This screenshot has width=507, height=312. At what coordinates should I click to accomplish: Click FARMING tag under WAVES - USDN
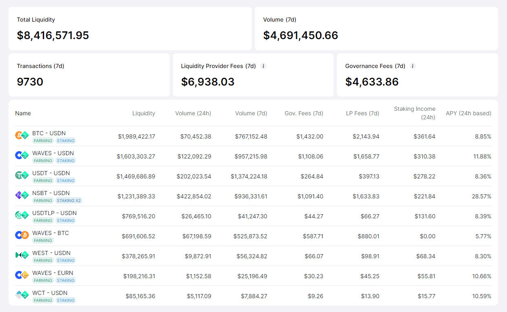(x=43, y=160)
